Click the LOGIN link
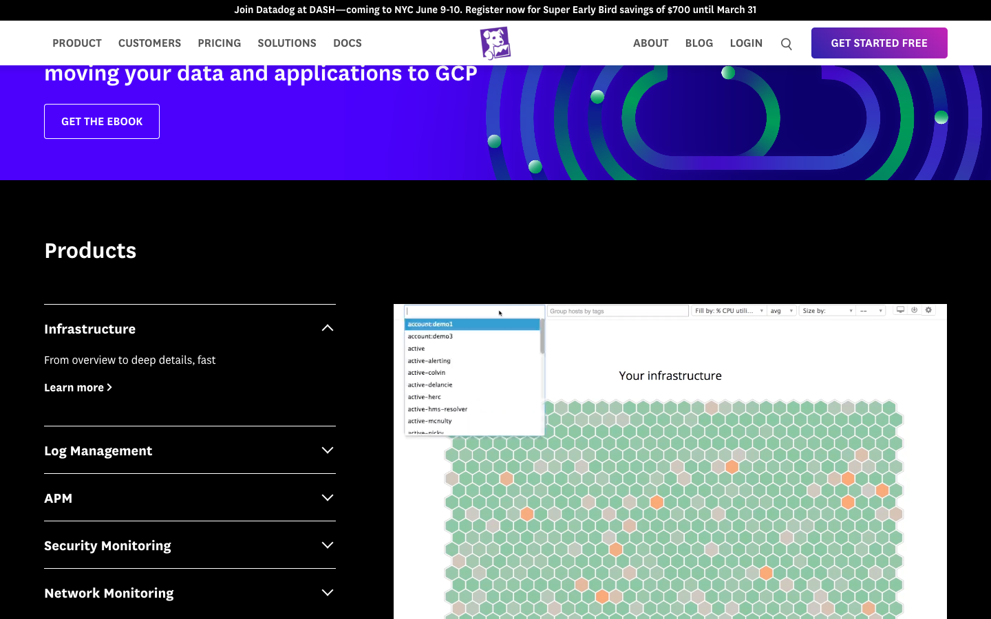991x619 pixels. (x=746, y=43)
